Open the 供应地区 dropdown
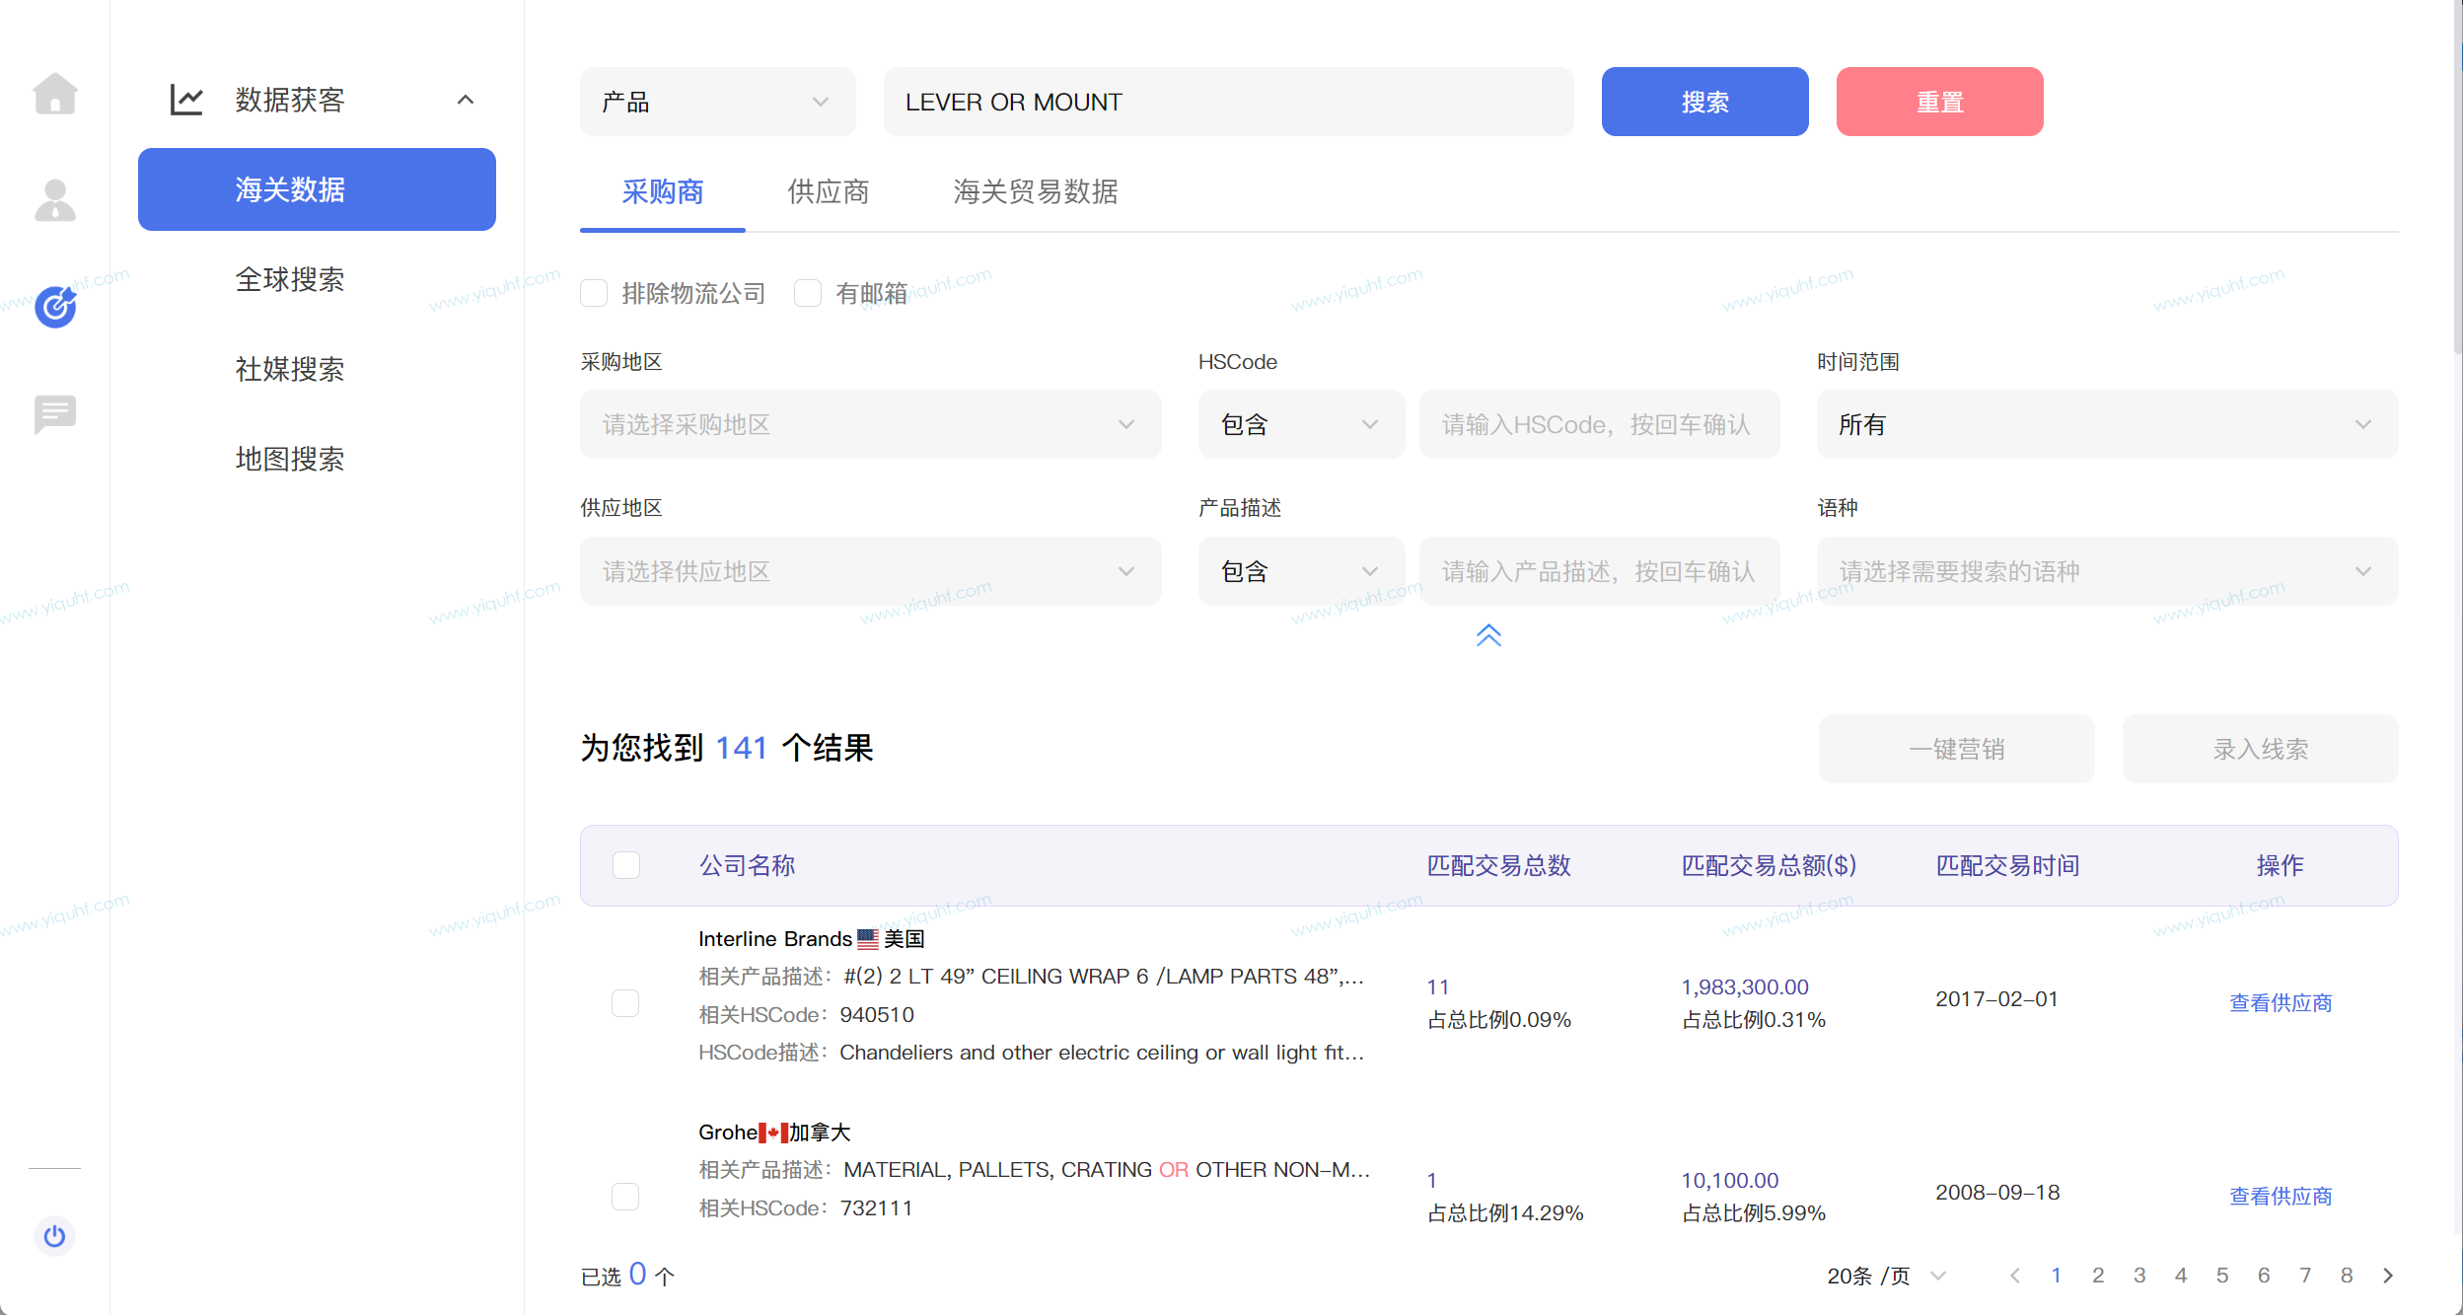2463x1315 pixels. [x=871, y=571]
